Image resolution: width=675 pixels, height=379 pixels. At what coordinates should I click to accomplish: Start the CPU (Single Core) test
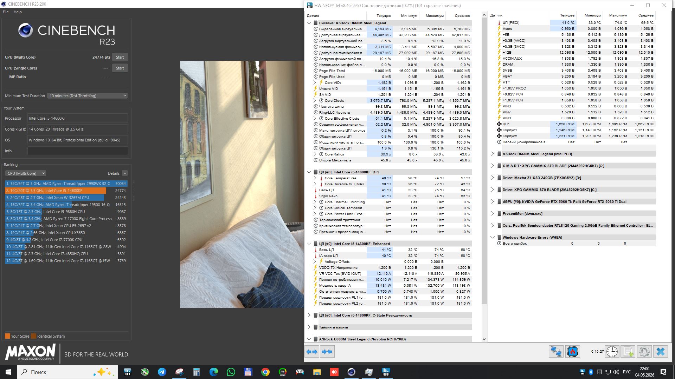click(120, 68)
